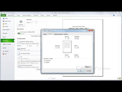
Task: Open the Layout da Página ribbon tab
Action: pos(27,15)
